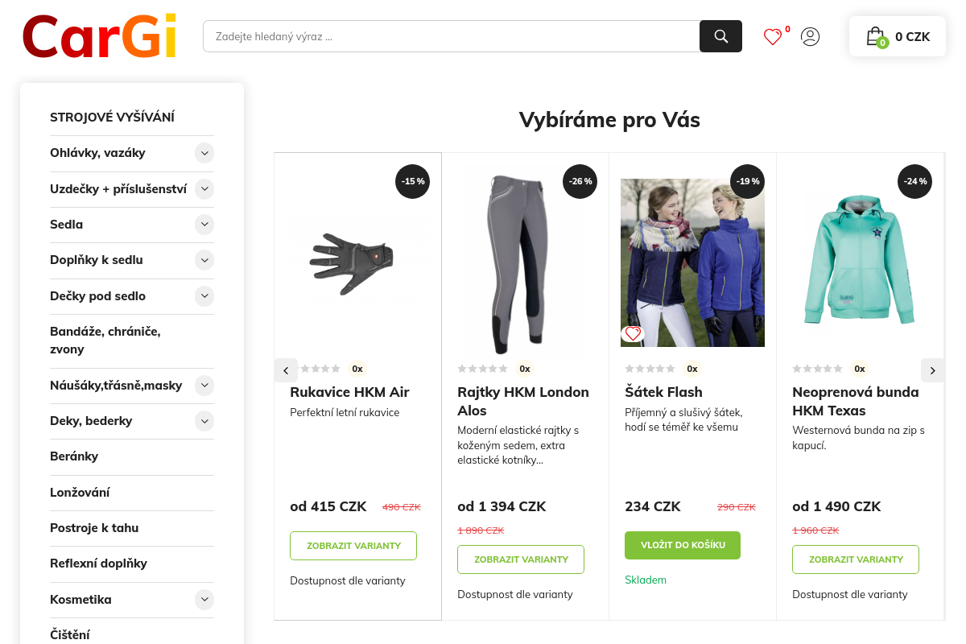Expand the Sedla category chevron
The image size is (966, 644).
pos(204,225)
